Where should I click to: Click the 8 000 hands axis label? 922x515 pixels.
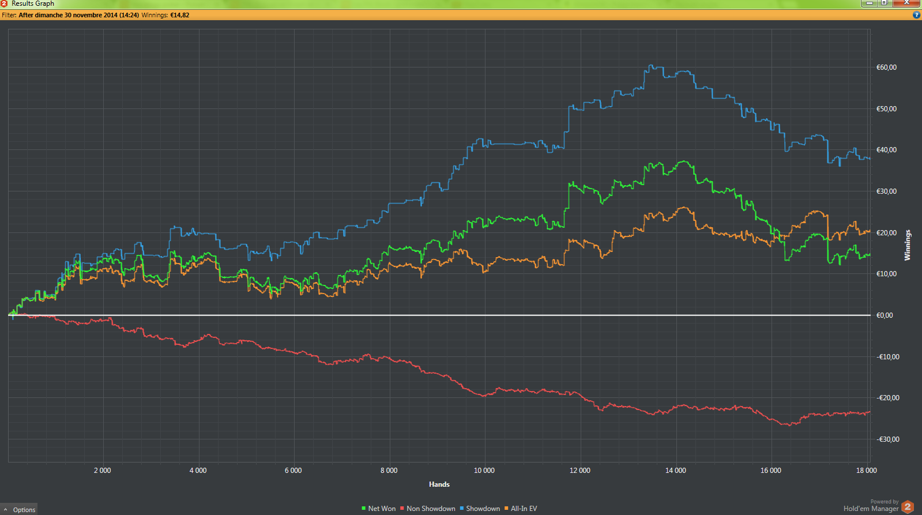click(x=389, y=471)
